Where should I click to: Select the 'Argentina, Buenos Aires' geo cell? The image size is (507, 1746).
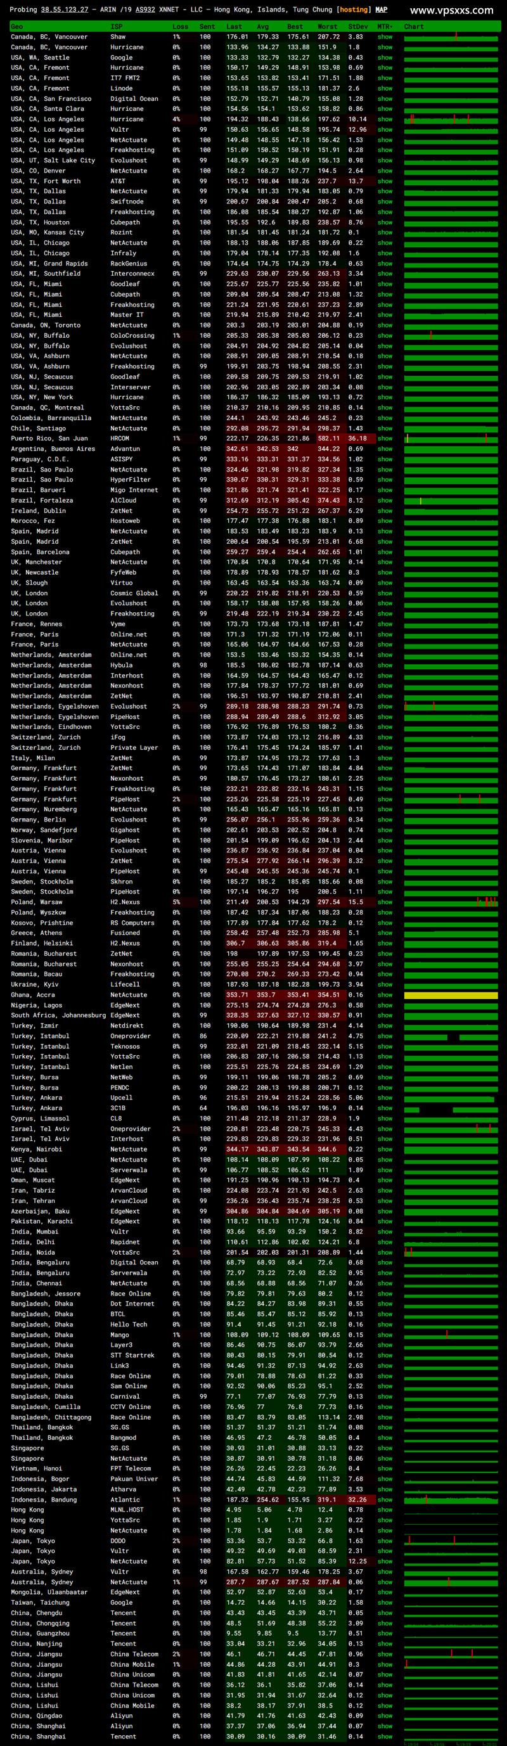53,449
